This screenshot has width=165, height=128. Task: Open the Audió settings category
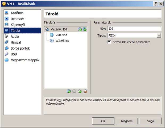(22, 37)
